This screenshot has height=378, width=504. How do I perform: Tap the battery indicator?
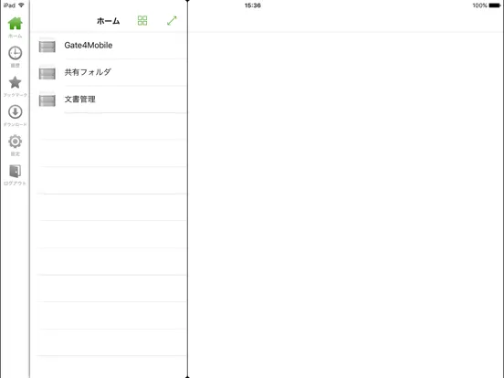495,5
